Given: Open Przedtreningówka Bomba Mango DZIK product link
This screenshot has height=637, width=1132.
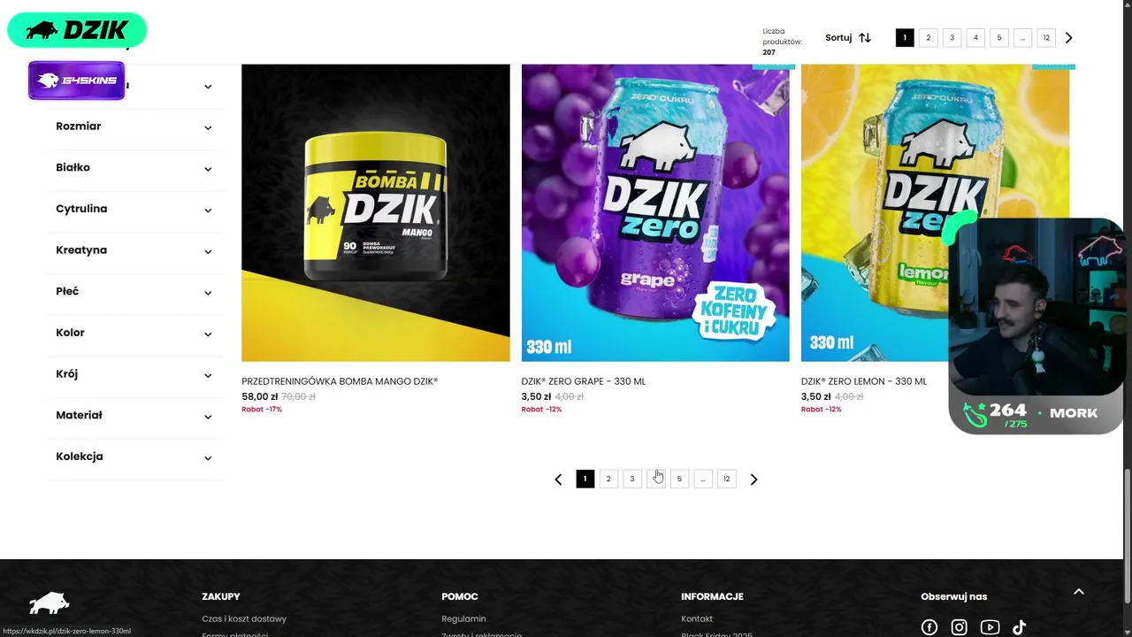Looking at the screenshot, I should (340, 381).
